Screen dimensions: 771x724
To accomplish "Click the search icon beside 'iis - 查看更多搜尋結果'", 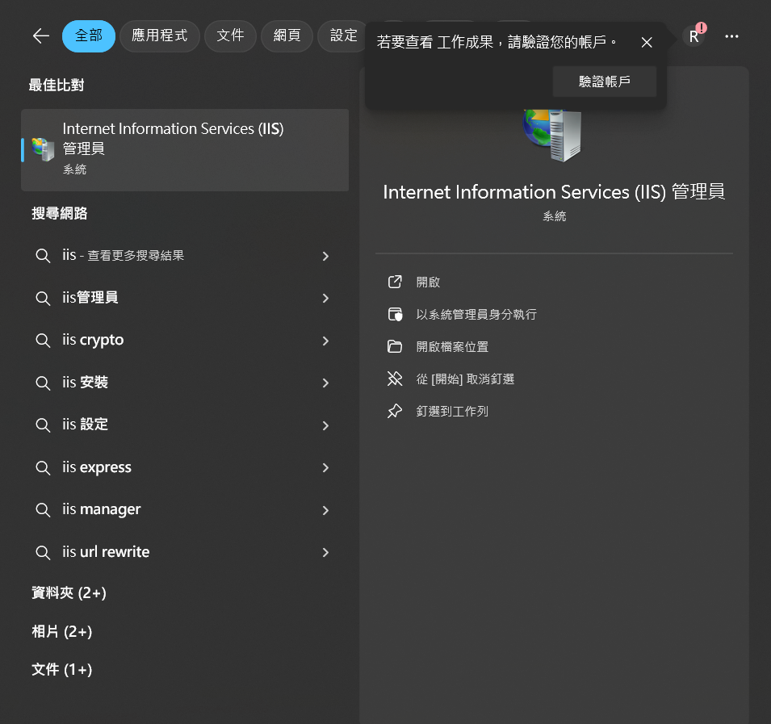I will tap(43, 256).
